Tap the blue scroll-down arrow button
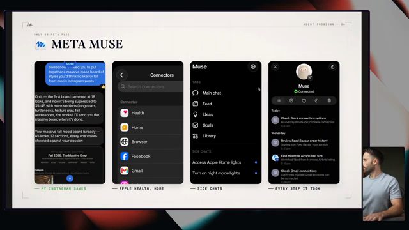Screen dimensions: 409x230 pos(70,178)
